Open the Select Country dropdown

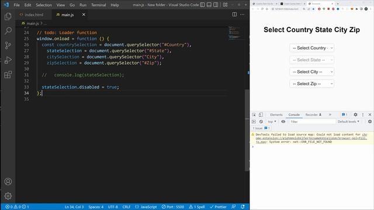click(x=311, y=48)
